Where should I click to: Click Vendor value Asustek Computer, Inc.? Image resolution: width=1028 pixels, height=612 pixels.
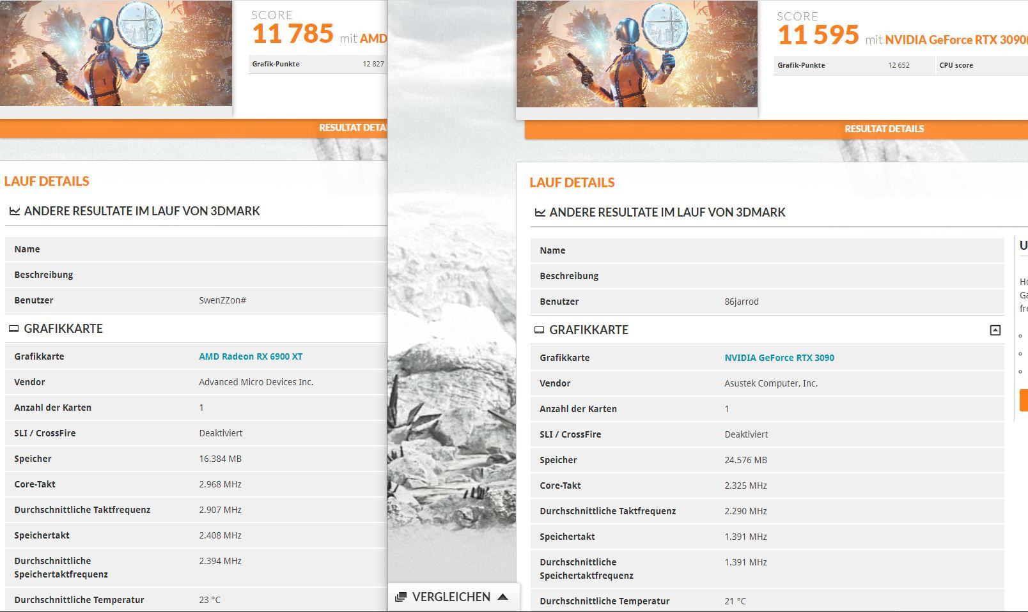click(x=771, y=383)
